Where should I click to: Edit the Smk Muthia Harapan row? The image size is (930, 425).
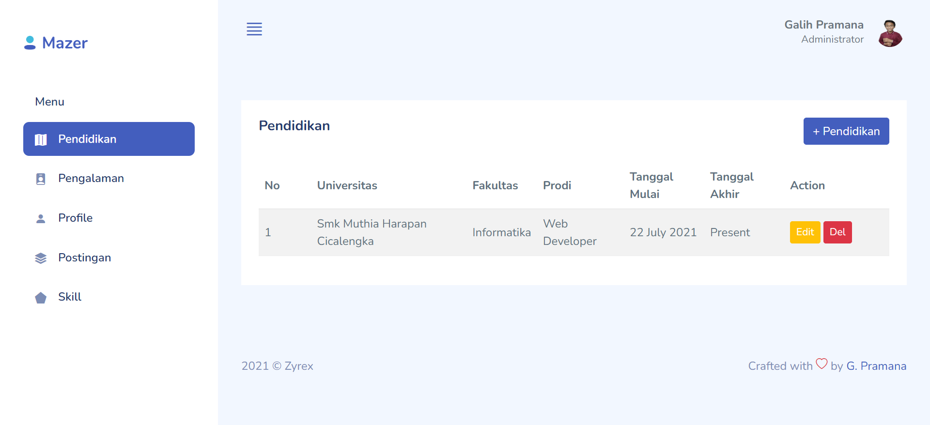point(805,232)
